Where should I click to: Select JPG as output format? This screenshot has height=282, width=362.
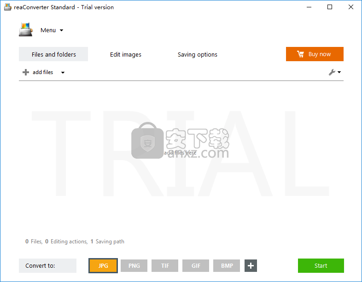[x=103, y=265]
